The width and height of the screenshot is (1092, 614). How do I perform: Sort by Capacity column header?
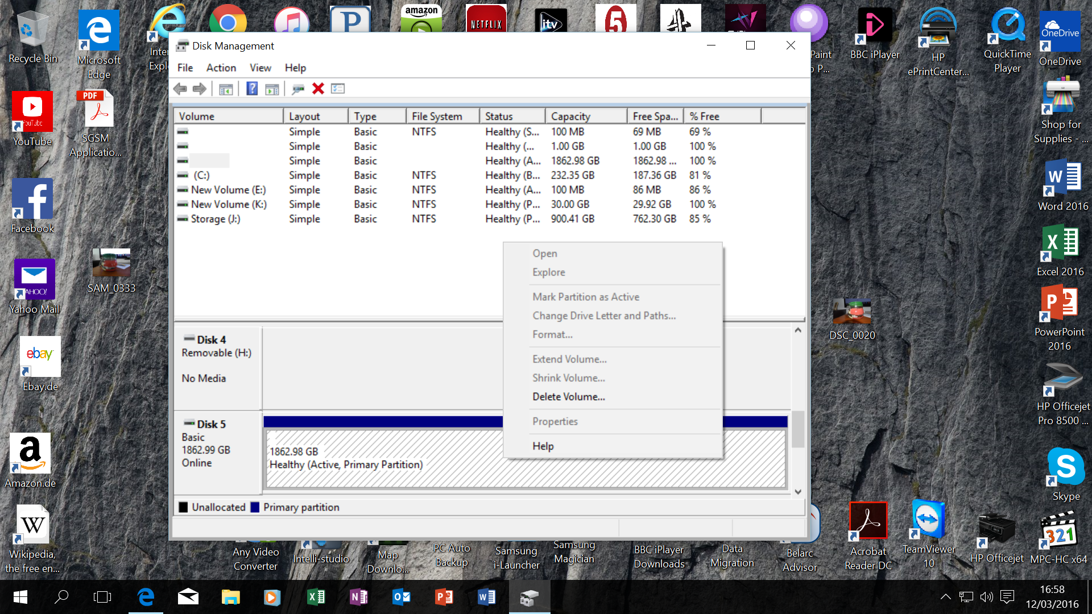coord(570,116)
